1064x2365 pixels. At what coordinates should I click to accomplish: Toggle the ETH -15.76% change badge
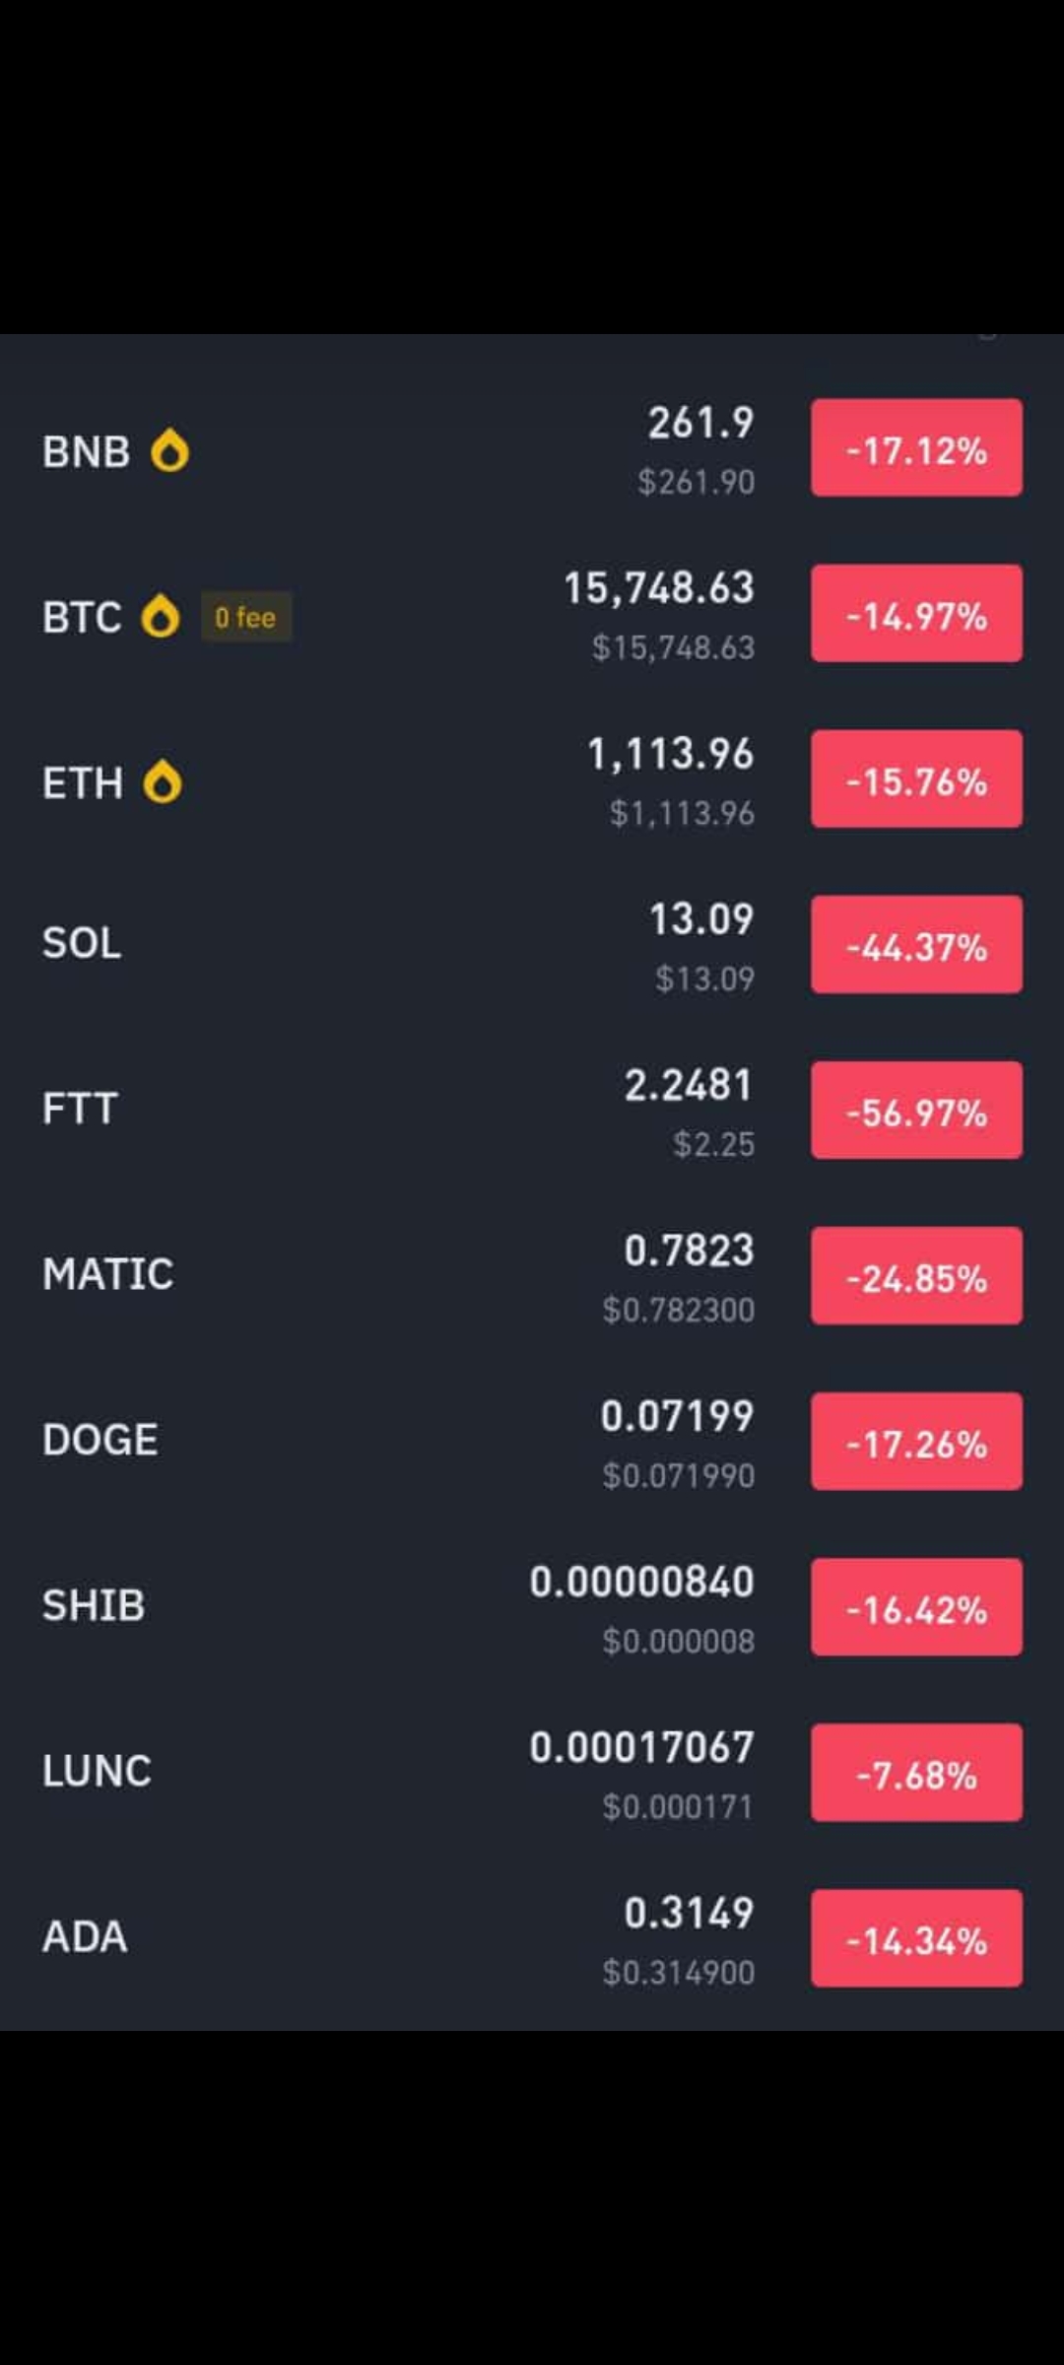coord(916,778)
